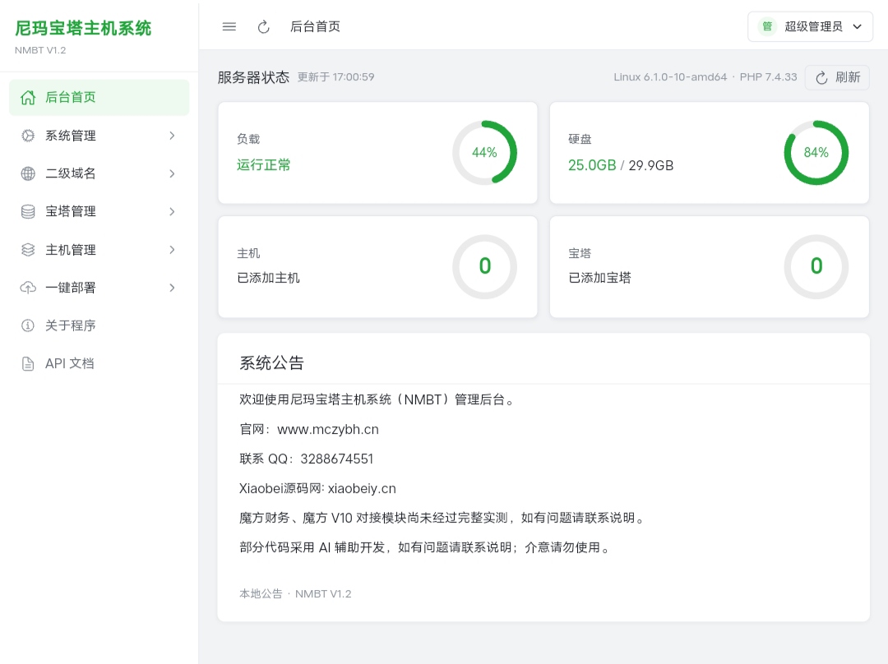Click the home icon of 后台首页
The height and width of the screenshot is (664, 888).
coord(28,97)
